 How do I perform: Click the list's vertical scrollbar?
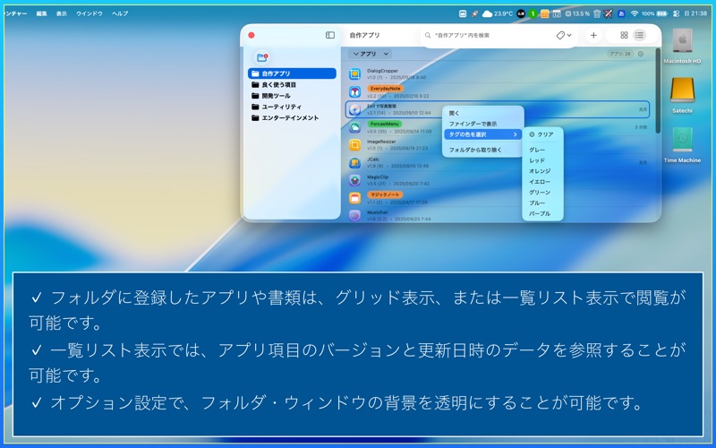point(658,90)
